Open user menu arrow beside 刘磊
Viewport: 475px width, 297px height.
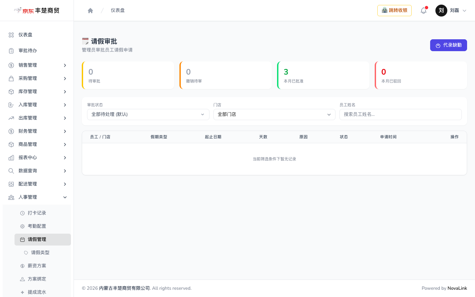464,11
